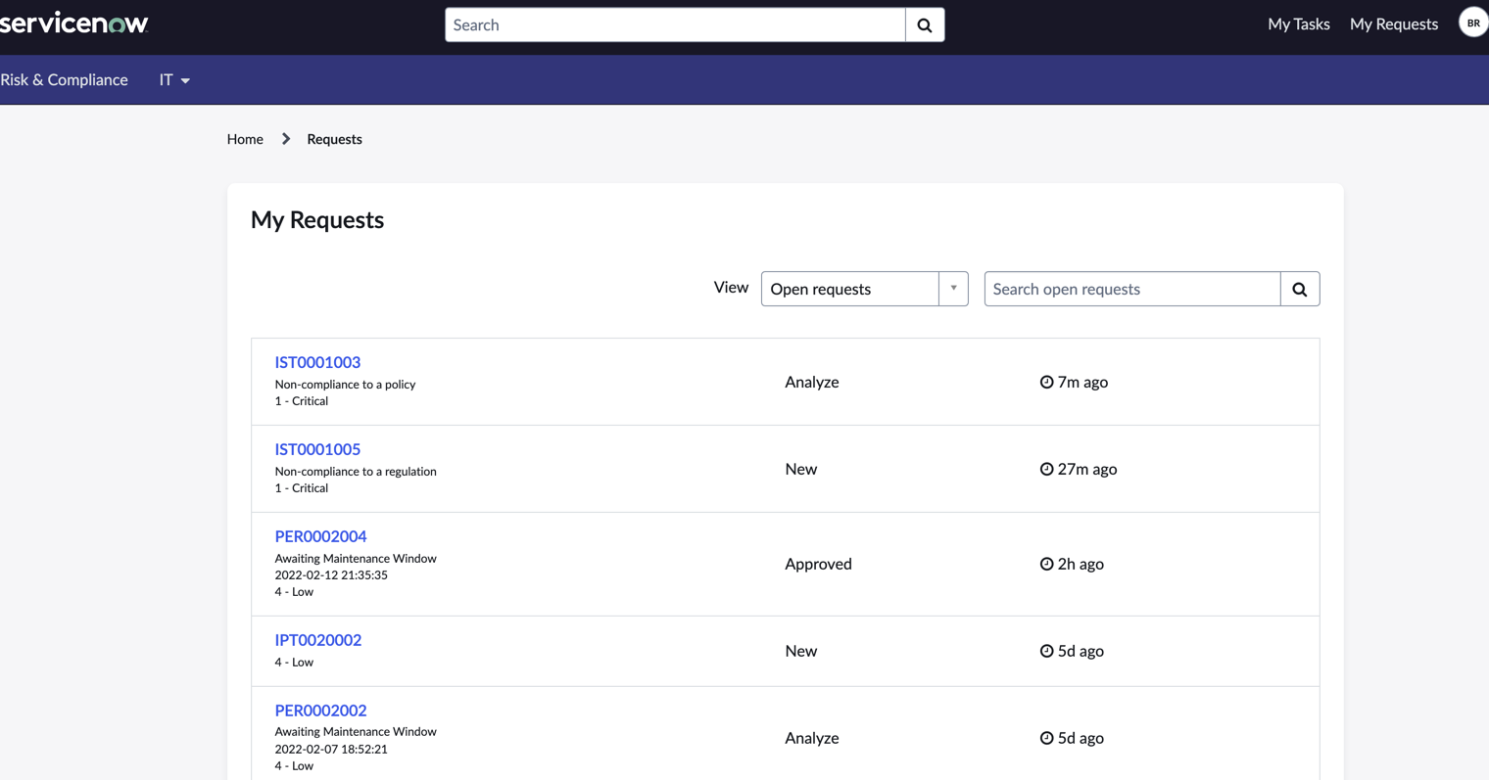Click the breadcrumb chevron after Home
This screenshot has height=780, width=1489.
tap(286, 139)
